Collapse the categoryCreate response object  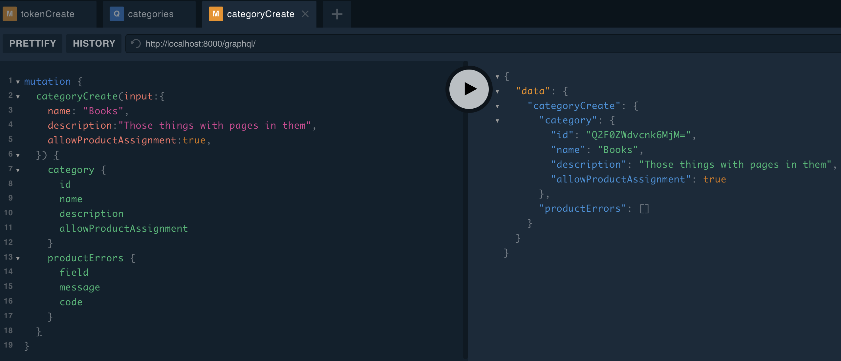tap(498, 106)
